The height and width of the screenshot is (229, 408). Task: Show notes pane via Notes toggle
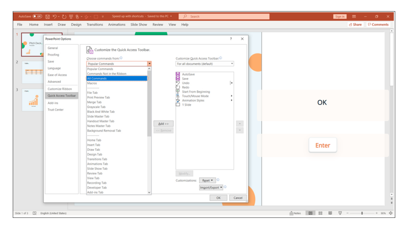pyautogui.click(x=295, y=213)
